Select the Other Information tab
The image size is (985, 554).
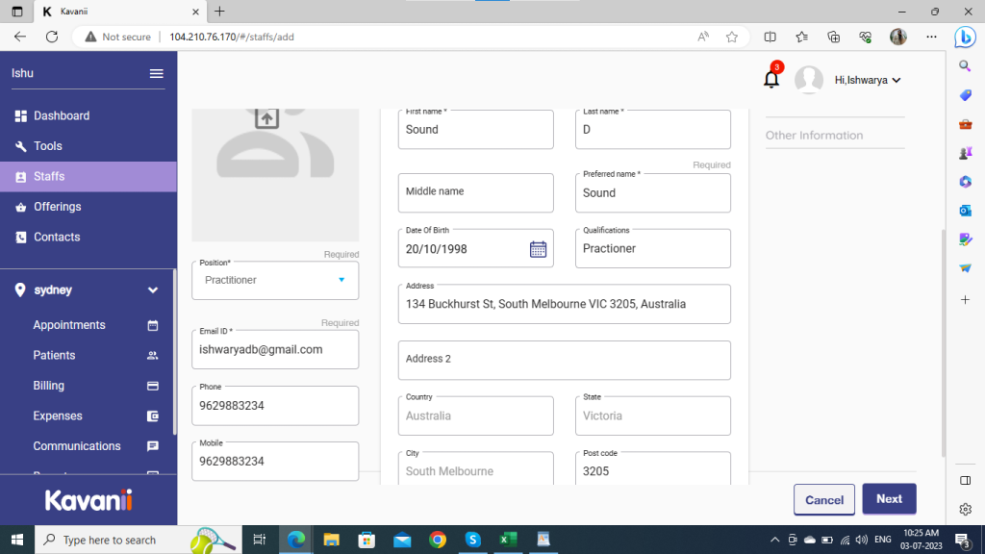pos(814,136)
